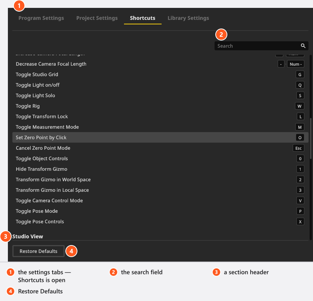This screenshot has width=313, height=301.
Task: Select the Toggle Camera Control Mode row
Action: click(160, 200)
